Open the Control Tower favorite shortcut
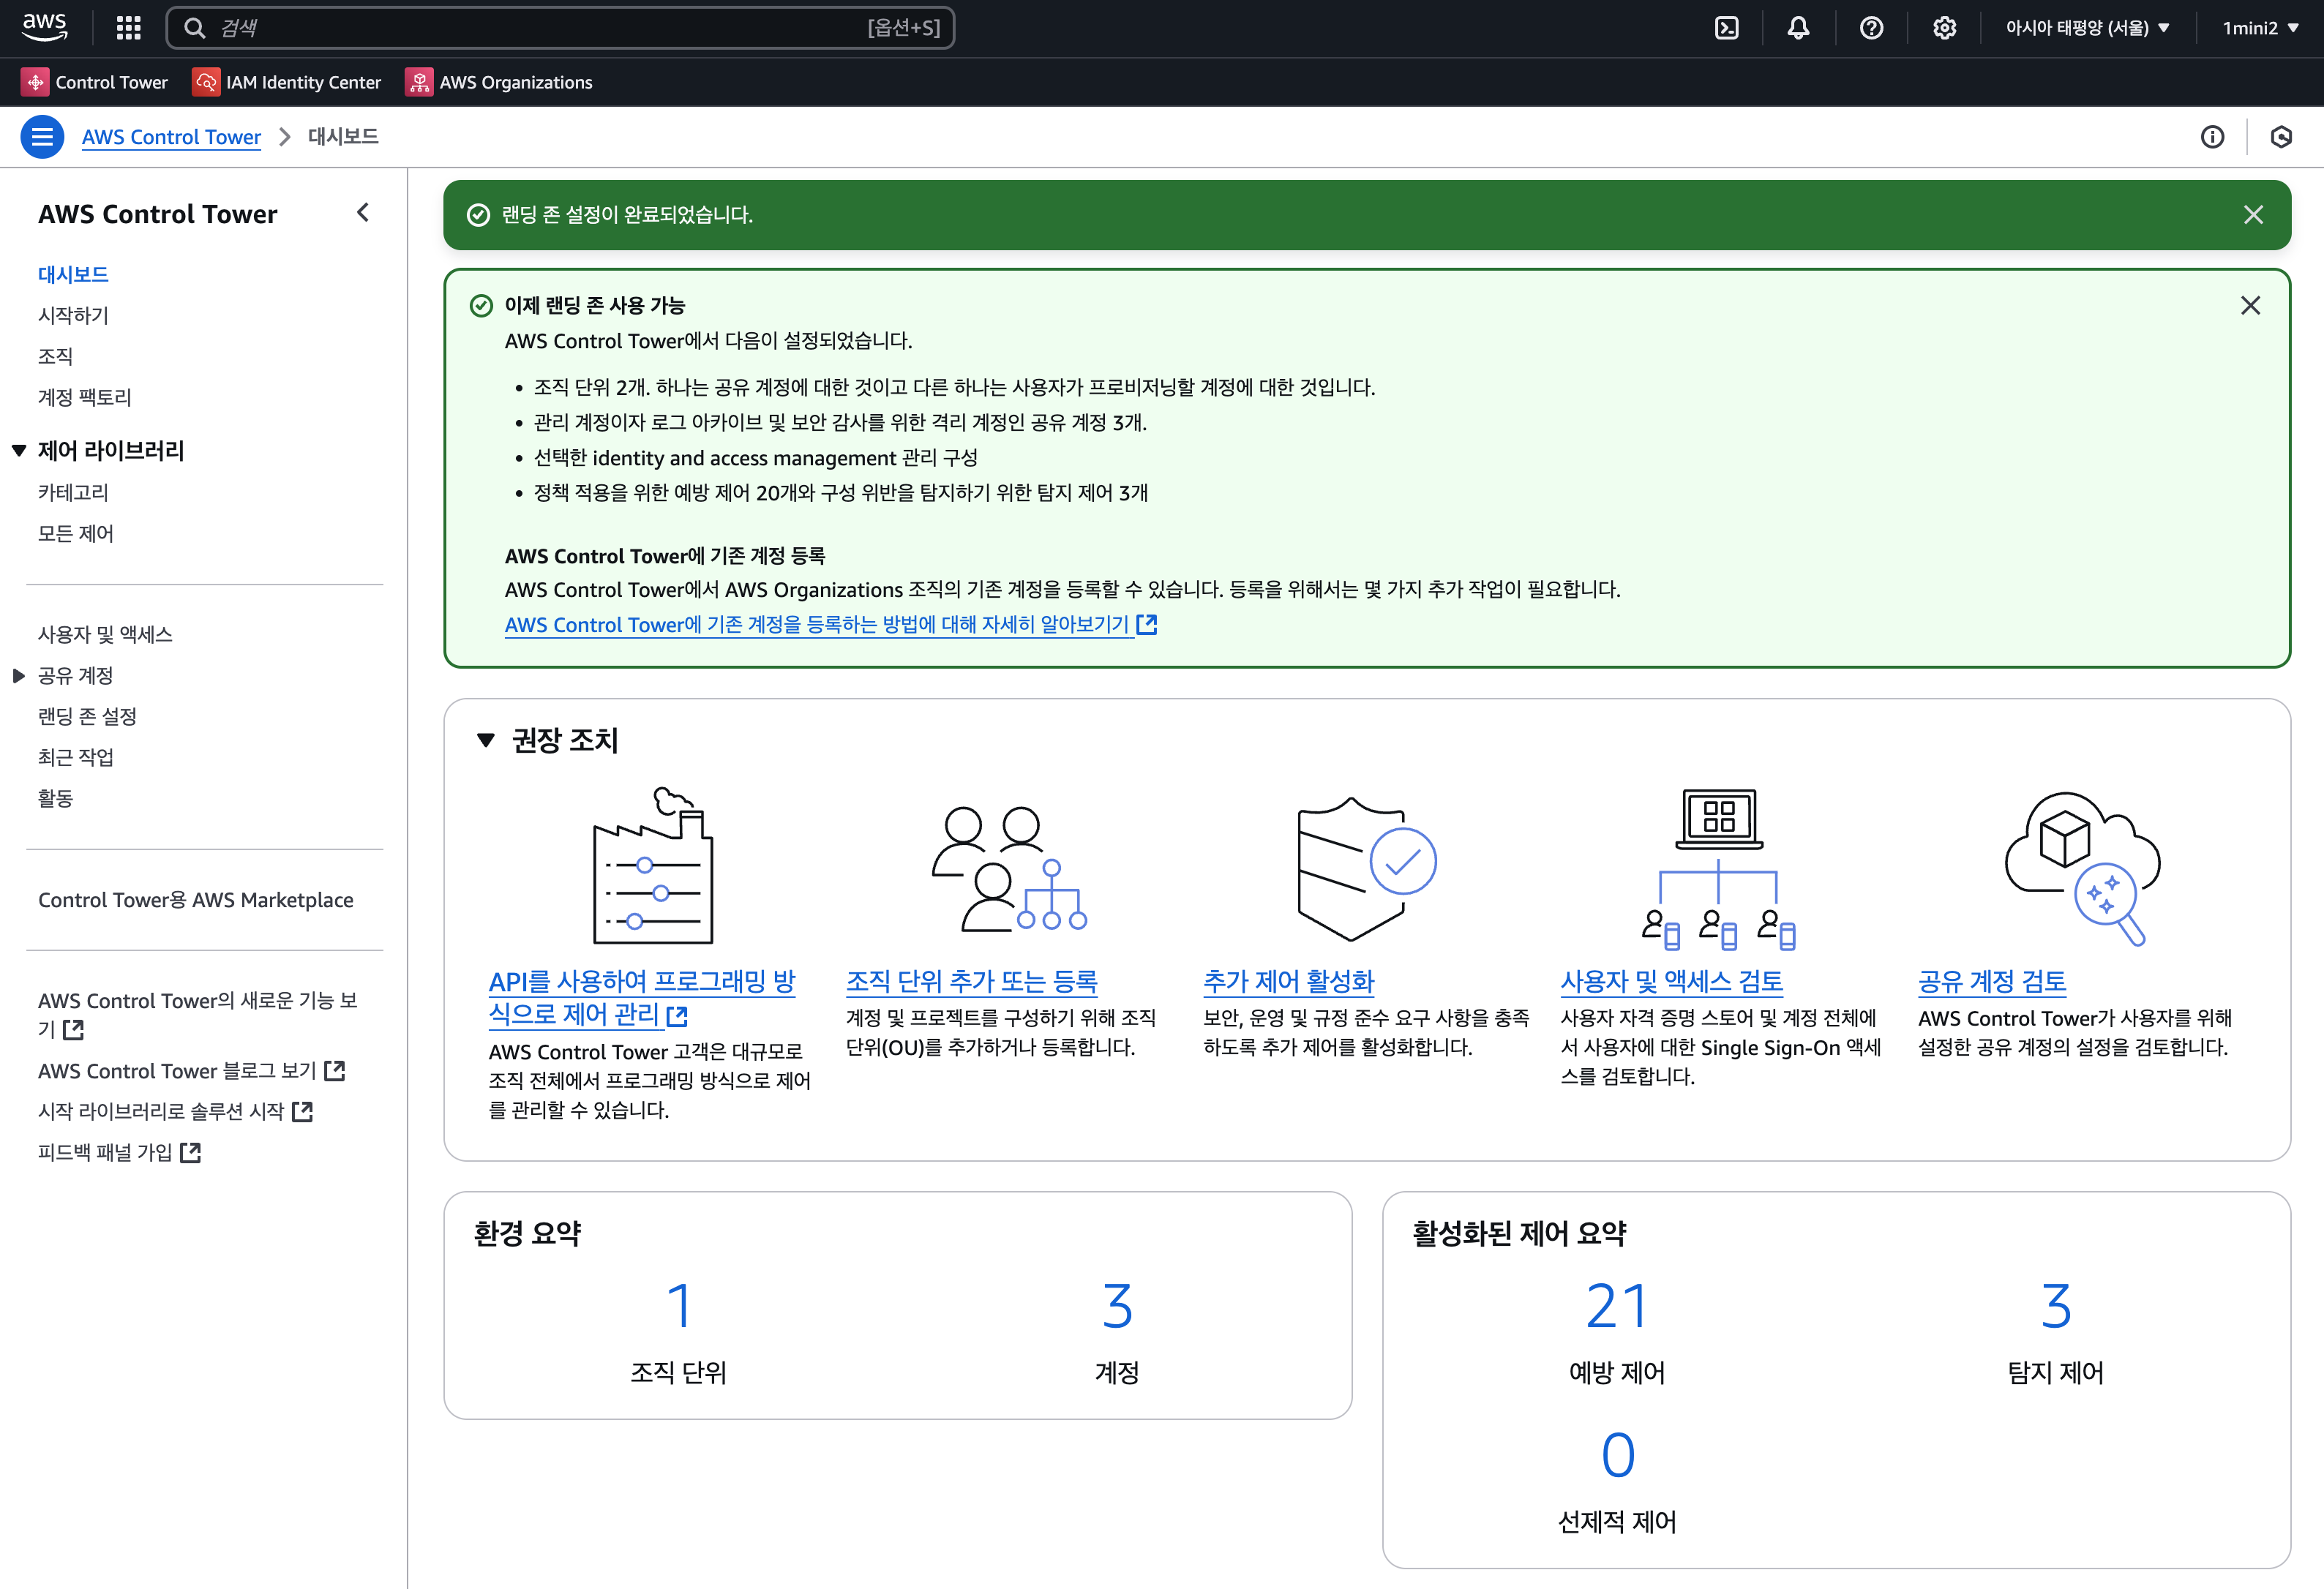 click(x=95, y=82)
